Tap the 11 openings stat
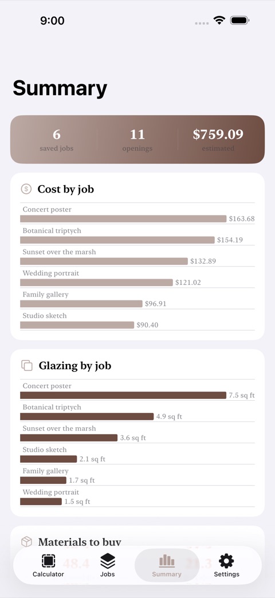Viewport: 275px width, 598px height. pos(137,139)
